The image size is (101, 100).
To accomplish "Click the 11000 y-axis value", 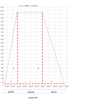I will tap(2, 7).
